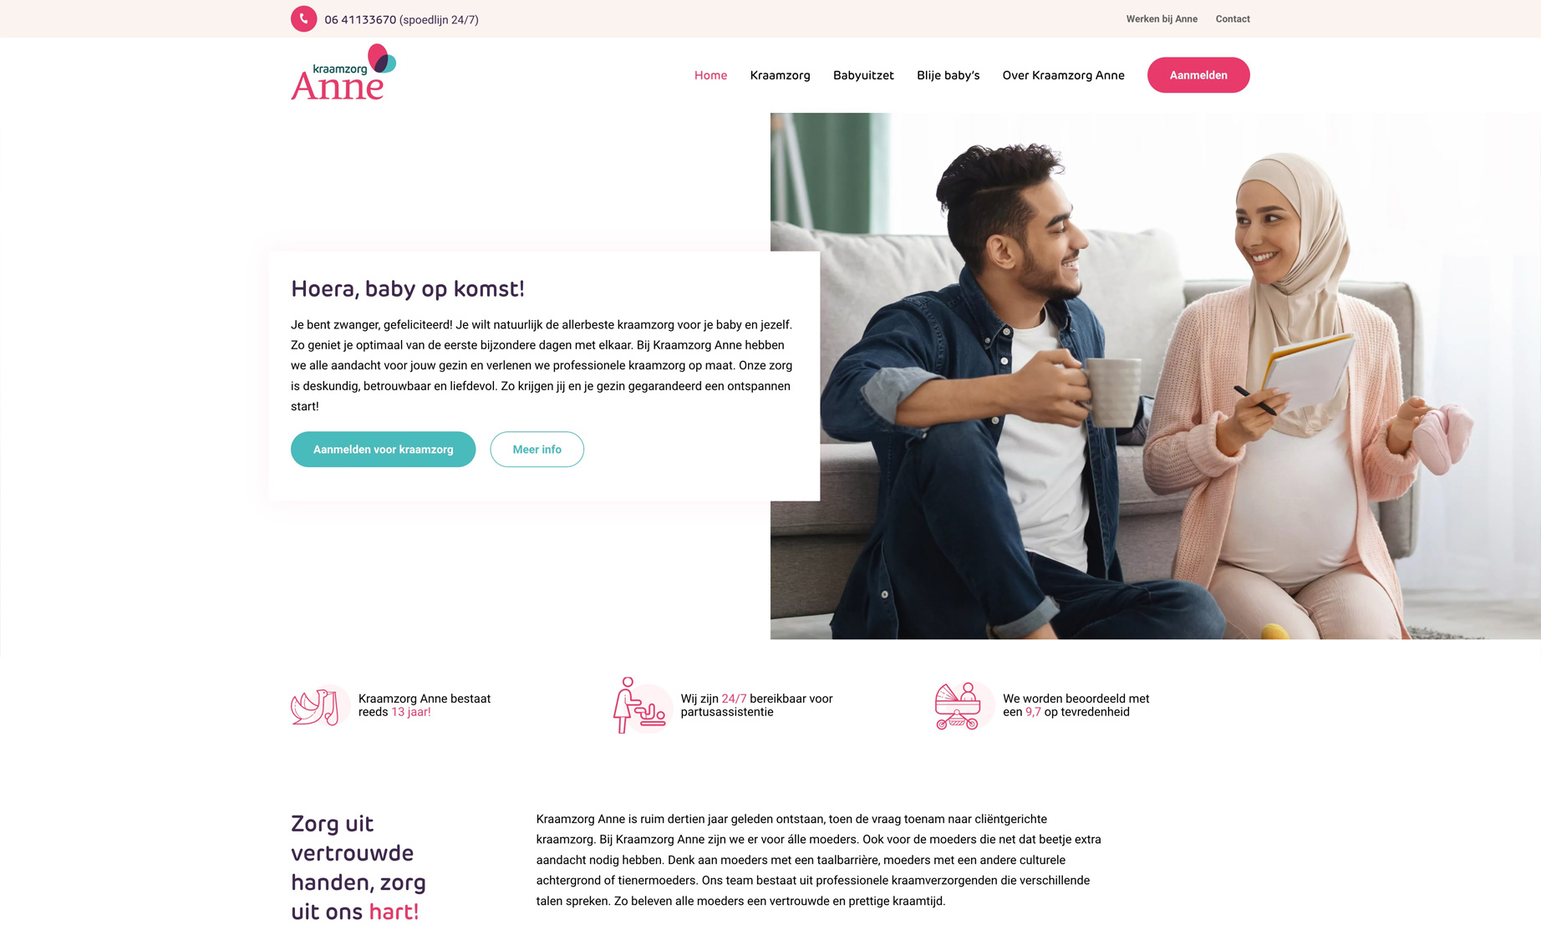Viewport: 1541px width, 930px height.
Task: Click the stork icon near '13 jaar'
Action: 319,705
